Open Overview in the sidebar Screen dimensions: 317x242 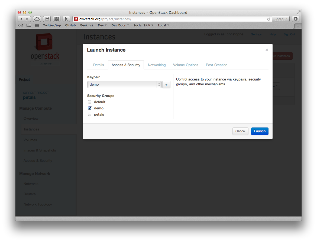(x=31, y=119)
